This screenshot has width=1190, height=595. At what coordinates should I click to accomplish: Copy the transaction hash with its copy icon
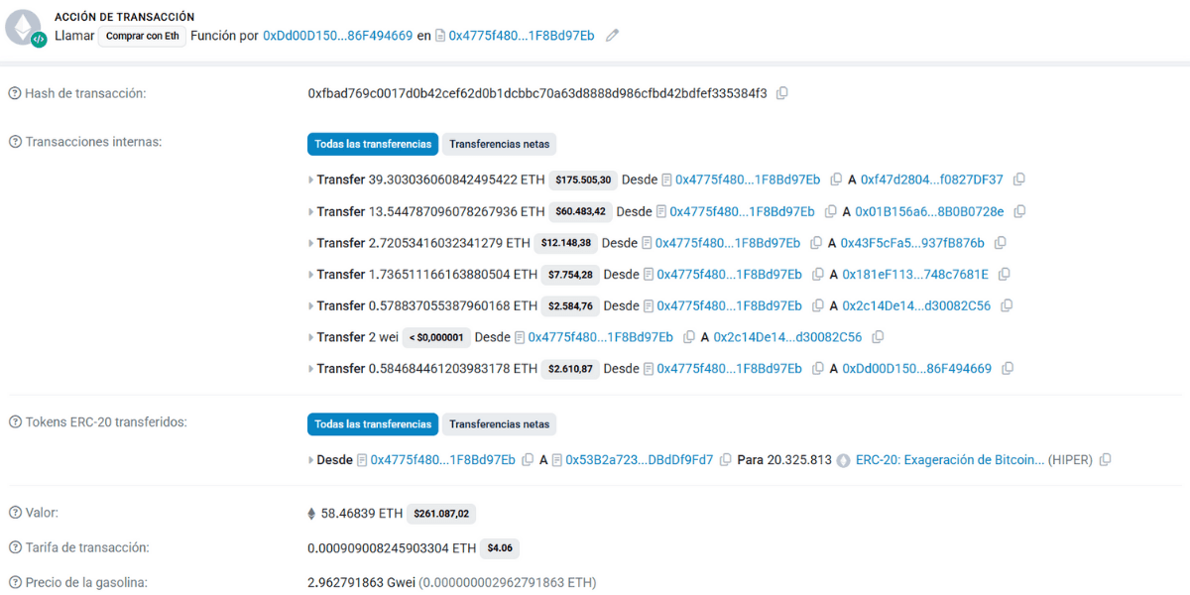[x=782, y=93]
